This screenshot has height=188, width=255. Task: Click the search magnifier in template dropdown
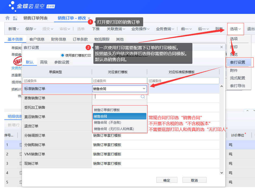[143, 97]
